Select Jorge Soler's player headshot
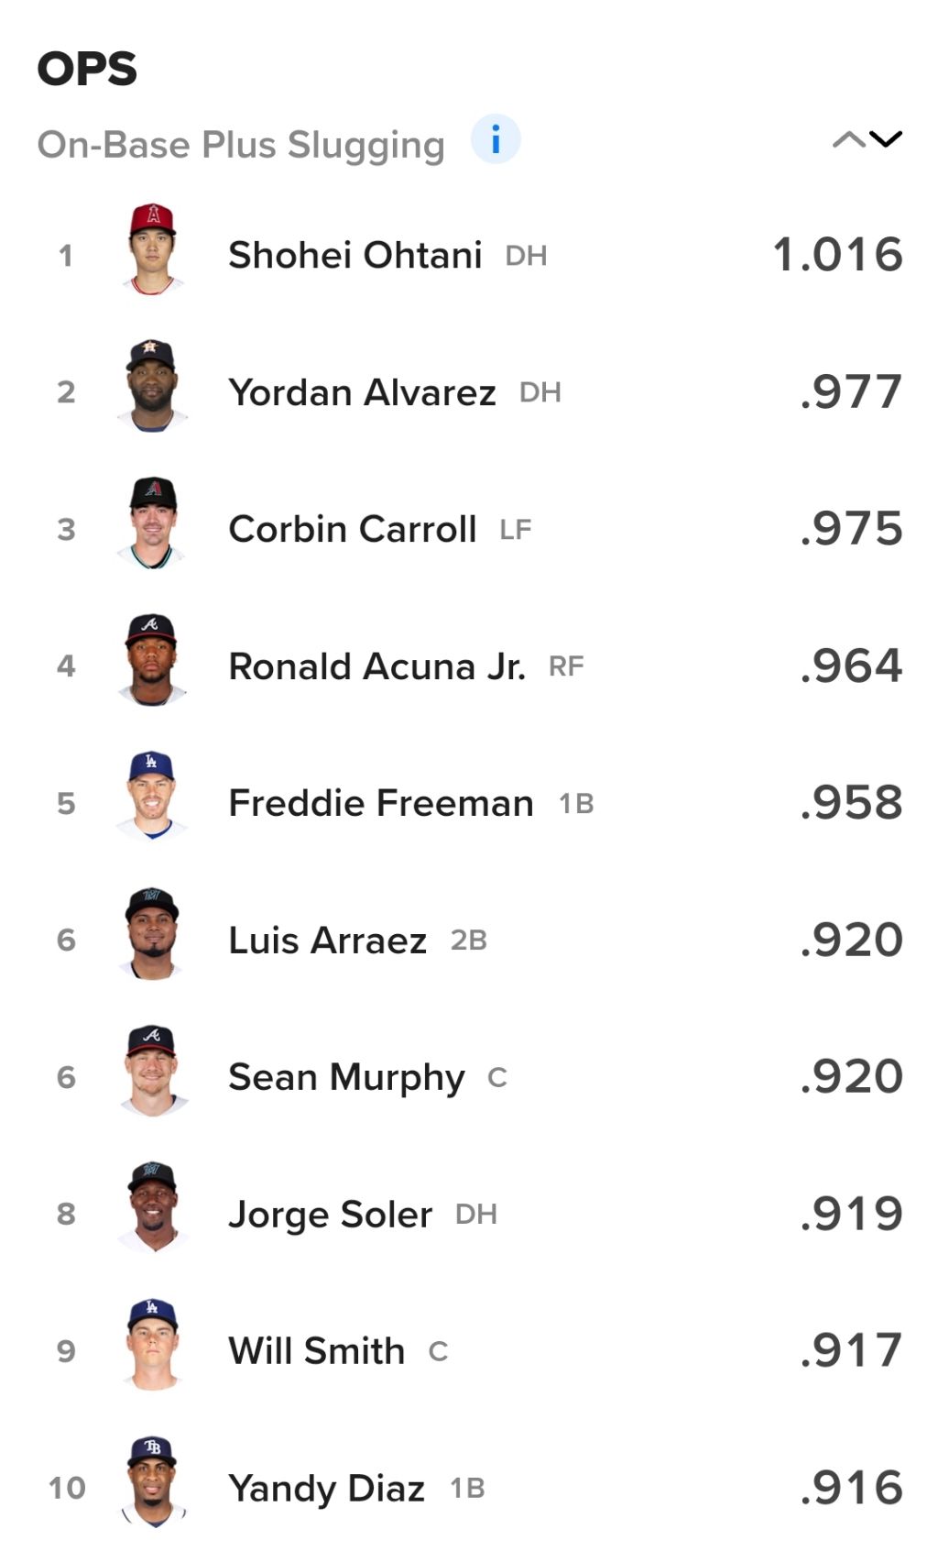The image size is (938, 1562). [152, 1207]
